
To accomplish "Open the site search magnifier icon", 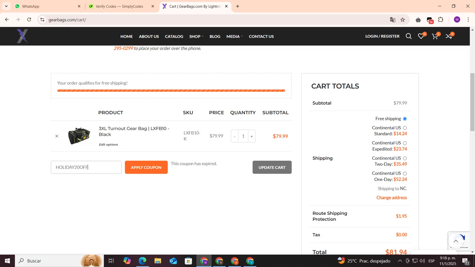I will (408, 36).
